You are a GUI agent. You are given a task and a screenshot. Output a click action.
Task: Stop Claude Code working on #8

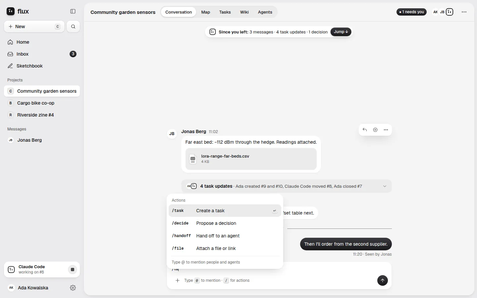(73, 270)
